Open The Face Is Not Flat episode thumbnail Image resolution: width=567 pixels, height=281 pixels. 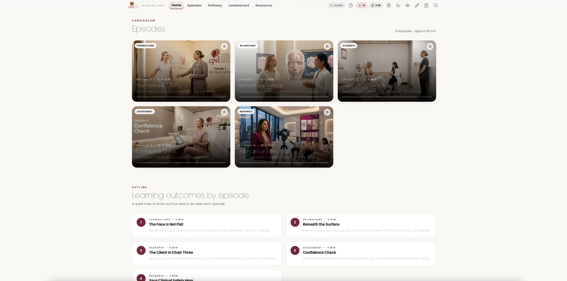click(181, 71)
